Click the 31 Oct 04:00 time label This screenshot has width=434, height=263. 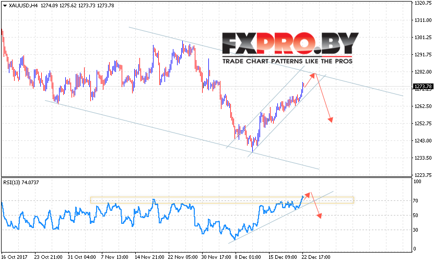[x=81, y=257]
